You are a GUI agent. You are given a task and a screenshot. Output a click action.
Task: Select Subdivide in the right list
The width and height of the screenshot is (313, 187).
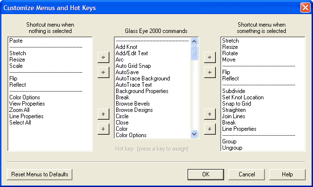[234, 91]
